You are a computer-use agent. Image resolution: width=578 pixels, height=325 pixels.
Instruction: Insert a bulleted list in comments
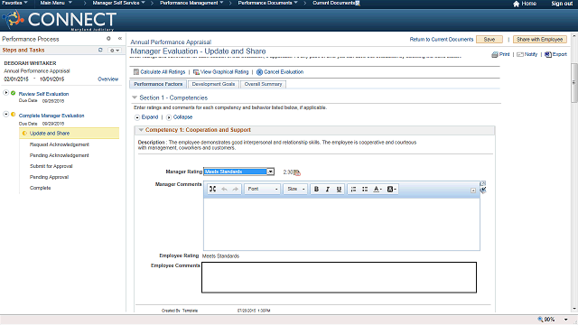tap(365, 189)
